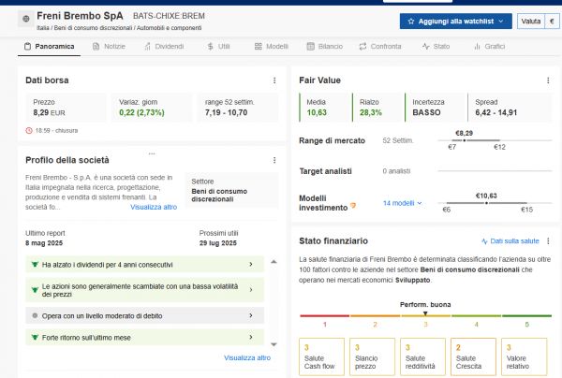The image size is (562, 378).
Task: Click the €8,29 marker on Range di mercato
Action: 465,140
